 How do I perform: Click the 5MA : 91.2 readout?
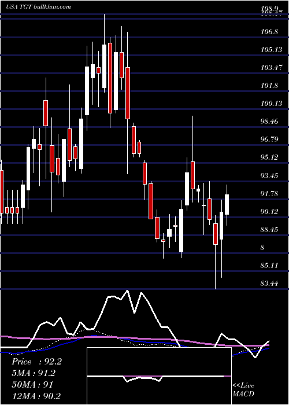pos(34,373)
